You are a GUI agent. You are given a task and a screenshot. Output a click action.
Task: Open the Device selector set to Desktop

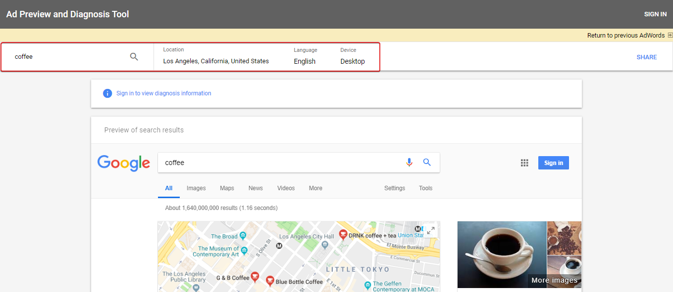pyautogui.click(x=353, y=56)
